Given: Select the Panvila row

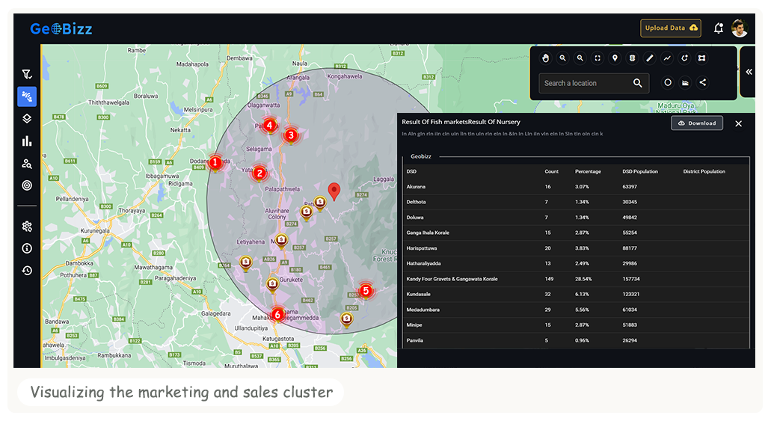Looking at the screenshot, I should pos(576,340).
